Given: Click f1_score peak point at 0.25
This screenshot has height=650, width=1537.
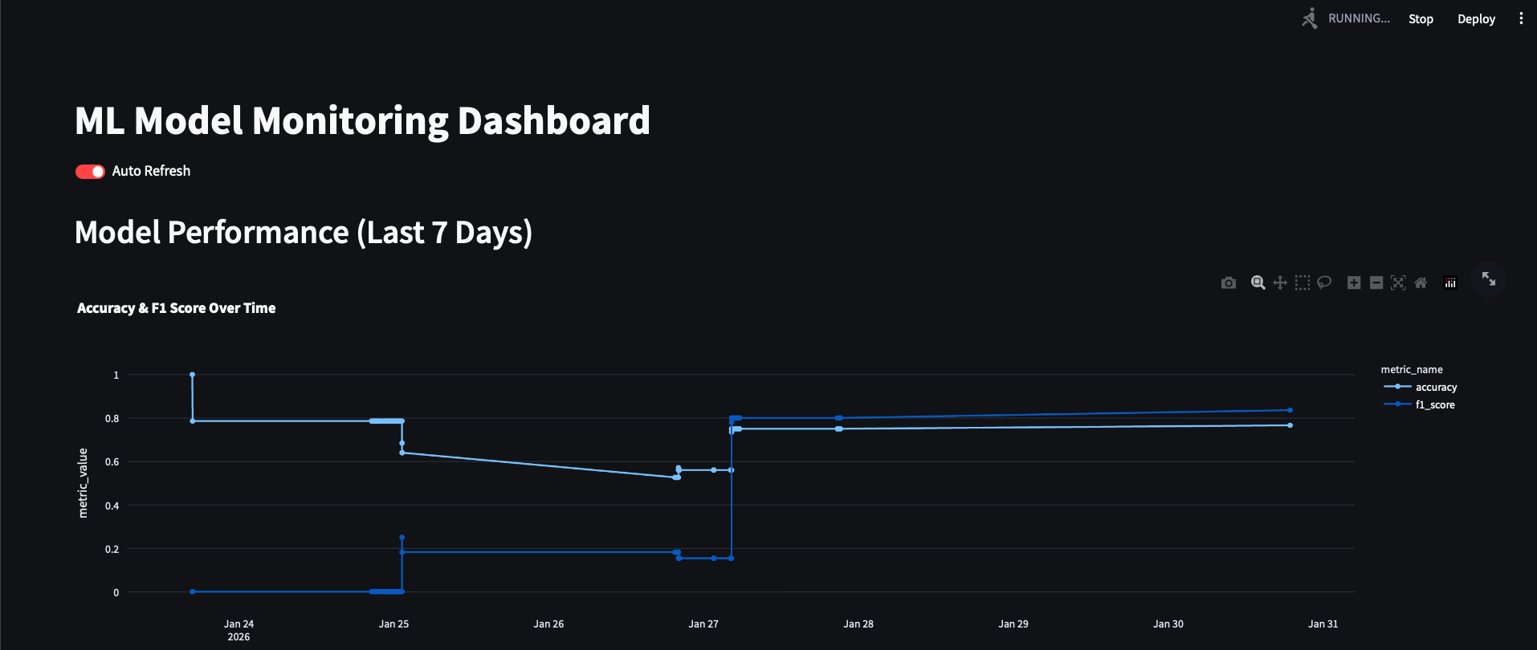Looking at the screenshot, I should tap(402, 538).
